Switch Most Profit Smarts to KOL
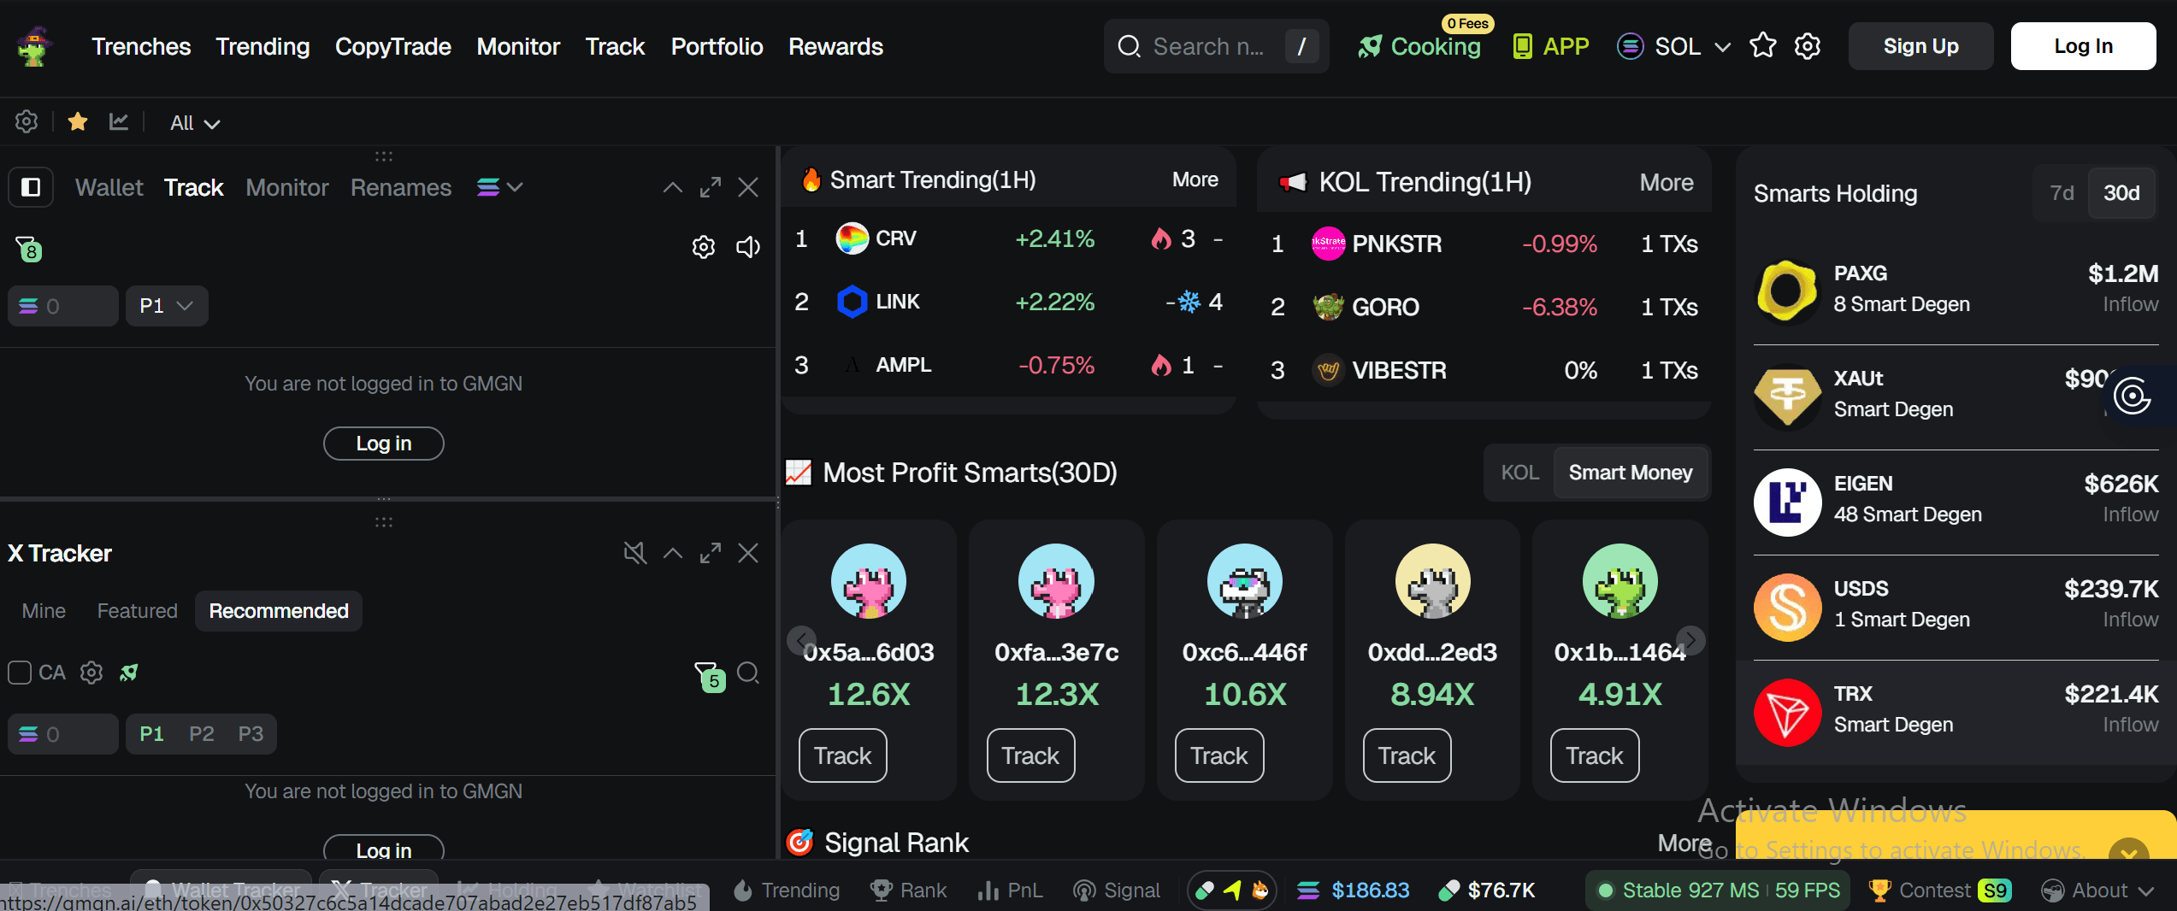The image size is (2177, 911). point(1519,472)
